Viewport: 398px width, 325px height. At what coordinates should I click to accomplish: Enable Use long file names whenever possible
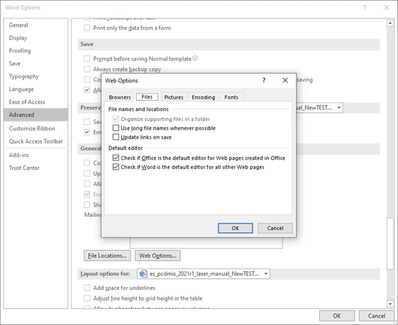[116, 128]
